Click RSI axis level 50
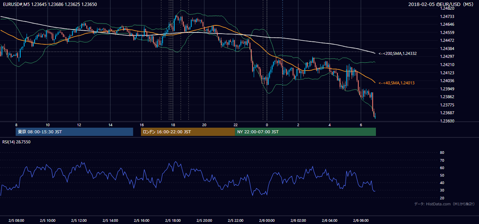 point(442,175)
